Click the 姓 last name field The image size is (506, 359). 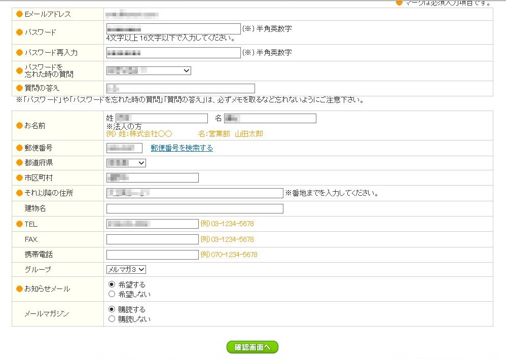point(162,118)
